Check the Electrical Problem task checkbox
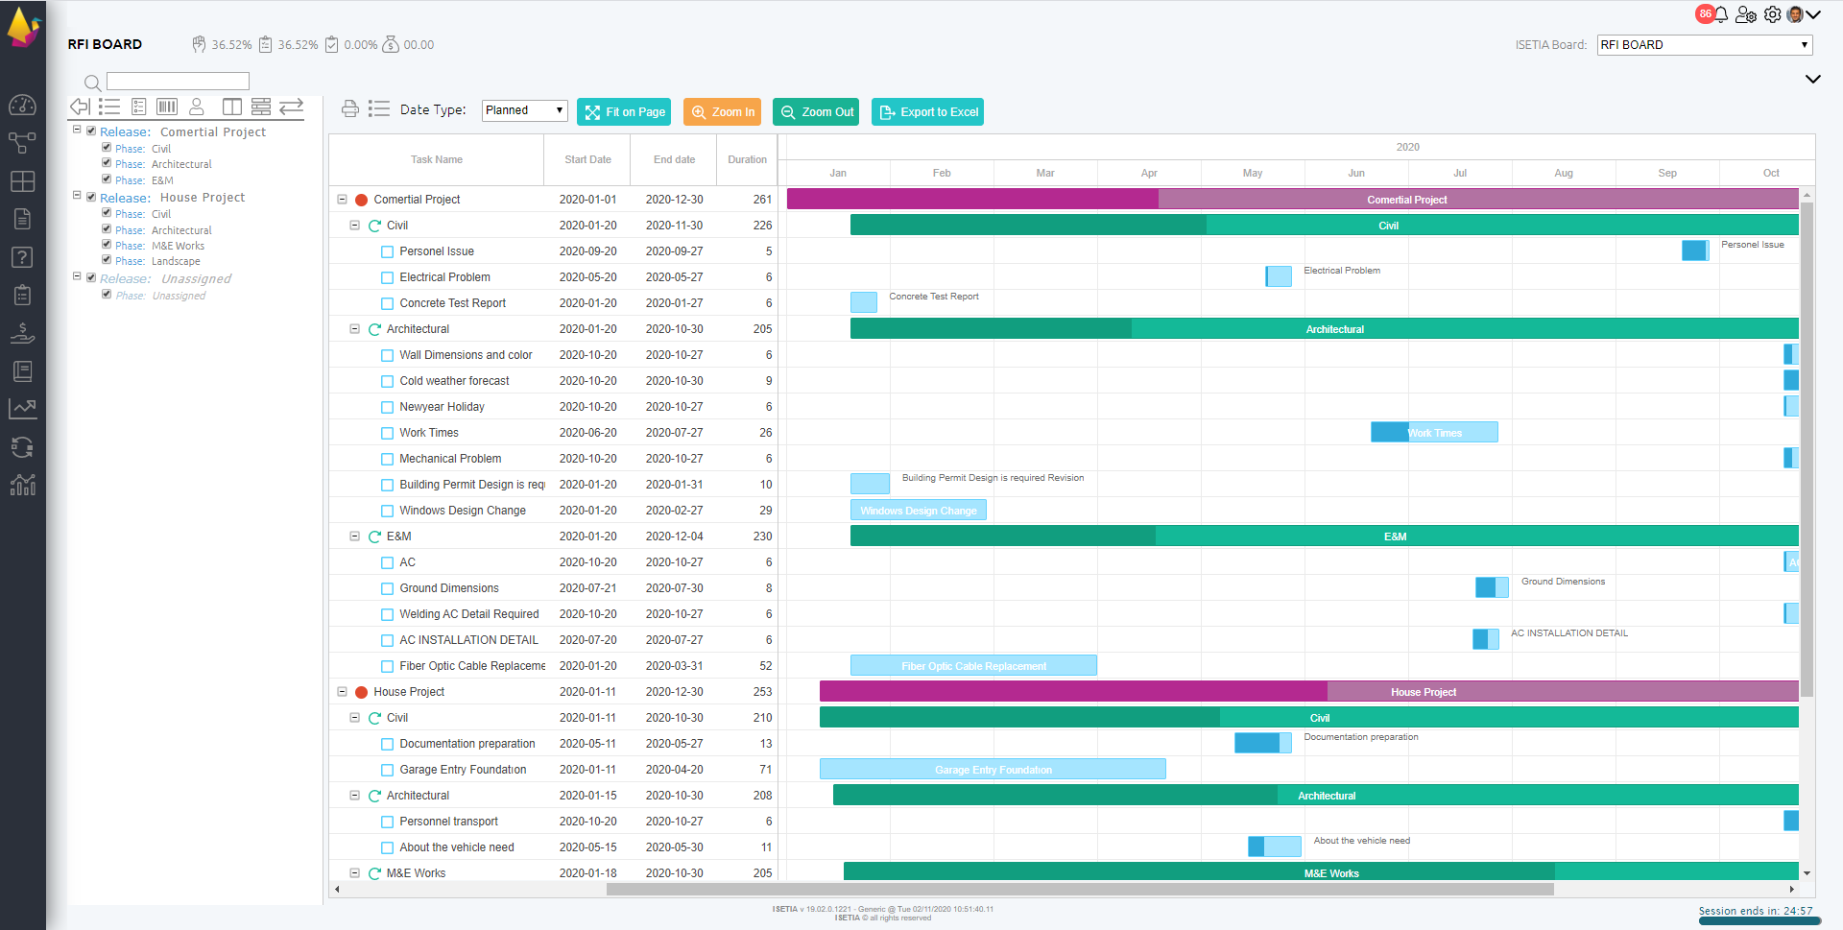Viewport: 1843px width, 930px height. 387,277
